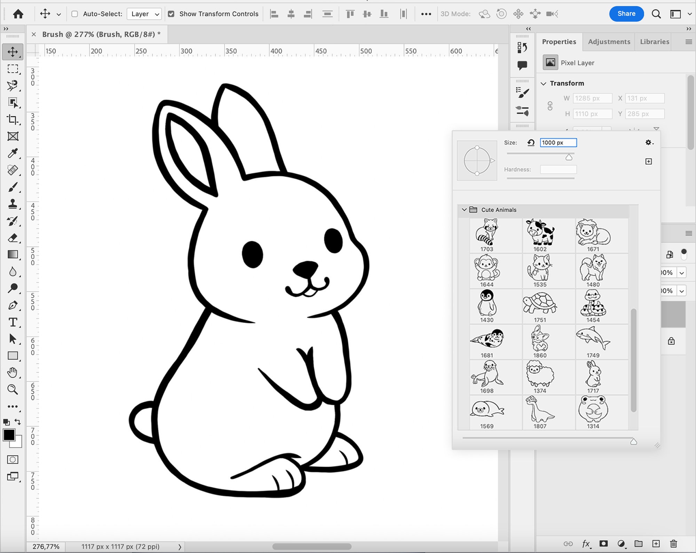The height and width of the screenshot is (553, 696).
Task: Create a new brush preset with the plus button
Action: (649, 161)
